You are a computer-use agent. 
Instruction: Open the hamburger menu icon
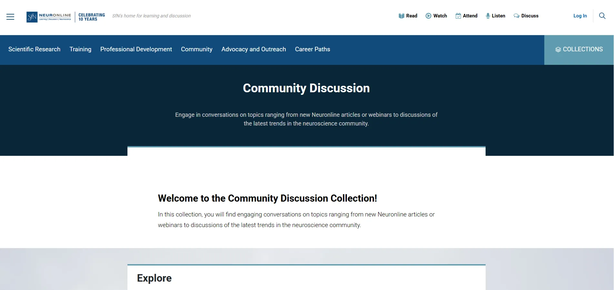(10, 17)
